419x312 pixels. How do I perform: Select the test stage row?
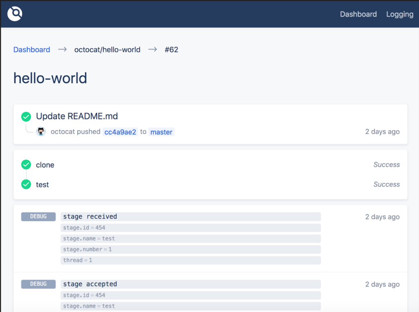point(210,184)
